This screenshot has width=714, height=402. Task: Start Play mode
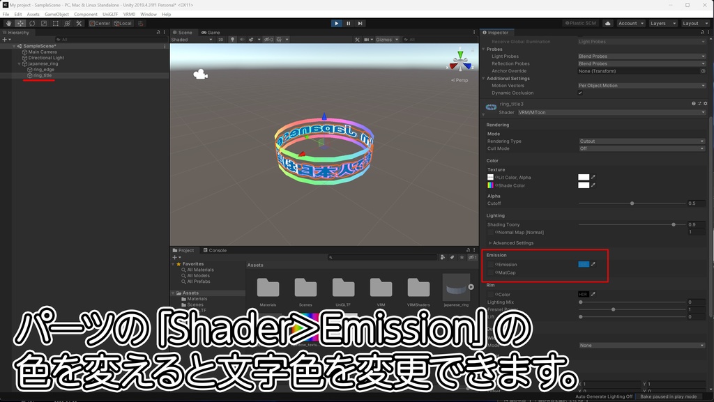coord(337,23)
